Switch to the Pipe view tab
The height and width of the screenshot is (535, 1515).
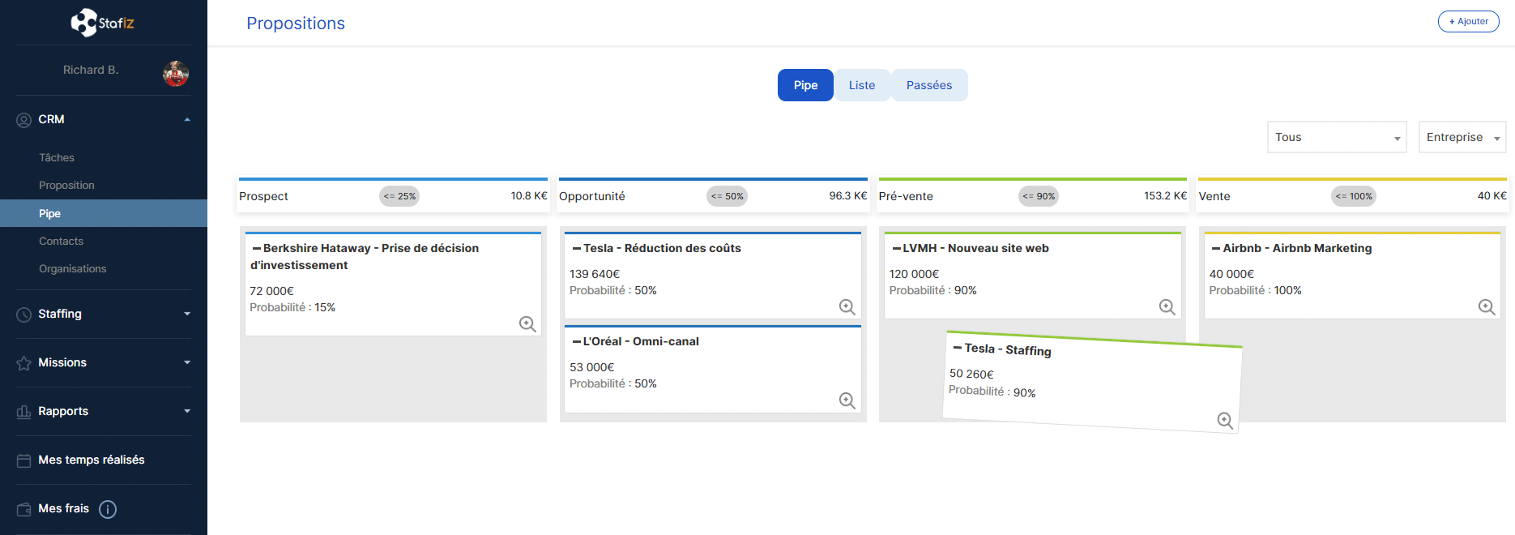coord(805,85)
